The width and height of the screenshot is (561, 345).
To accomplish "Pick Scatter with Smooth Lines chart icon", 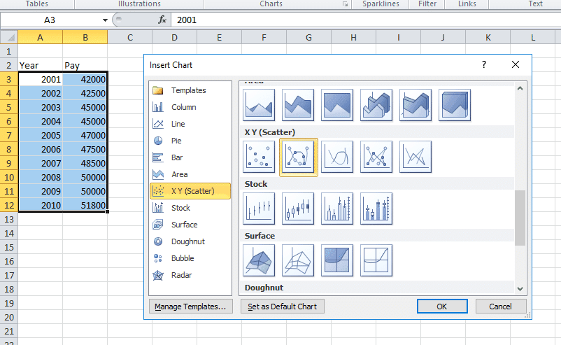I will tap(338, 157).
